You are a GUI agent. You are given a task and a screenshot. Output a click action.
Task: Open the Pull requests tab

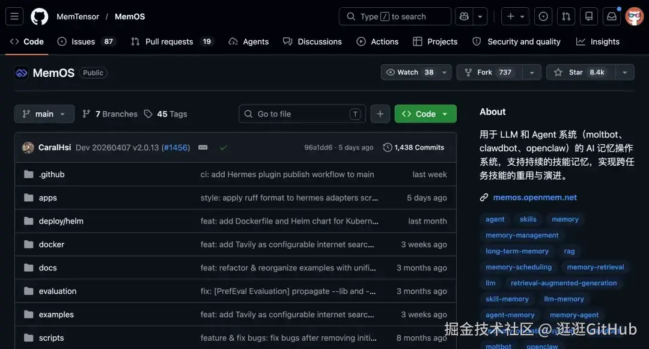(x=172, y=42)
